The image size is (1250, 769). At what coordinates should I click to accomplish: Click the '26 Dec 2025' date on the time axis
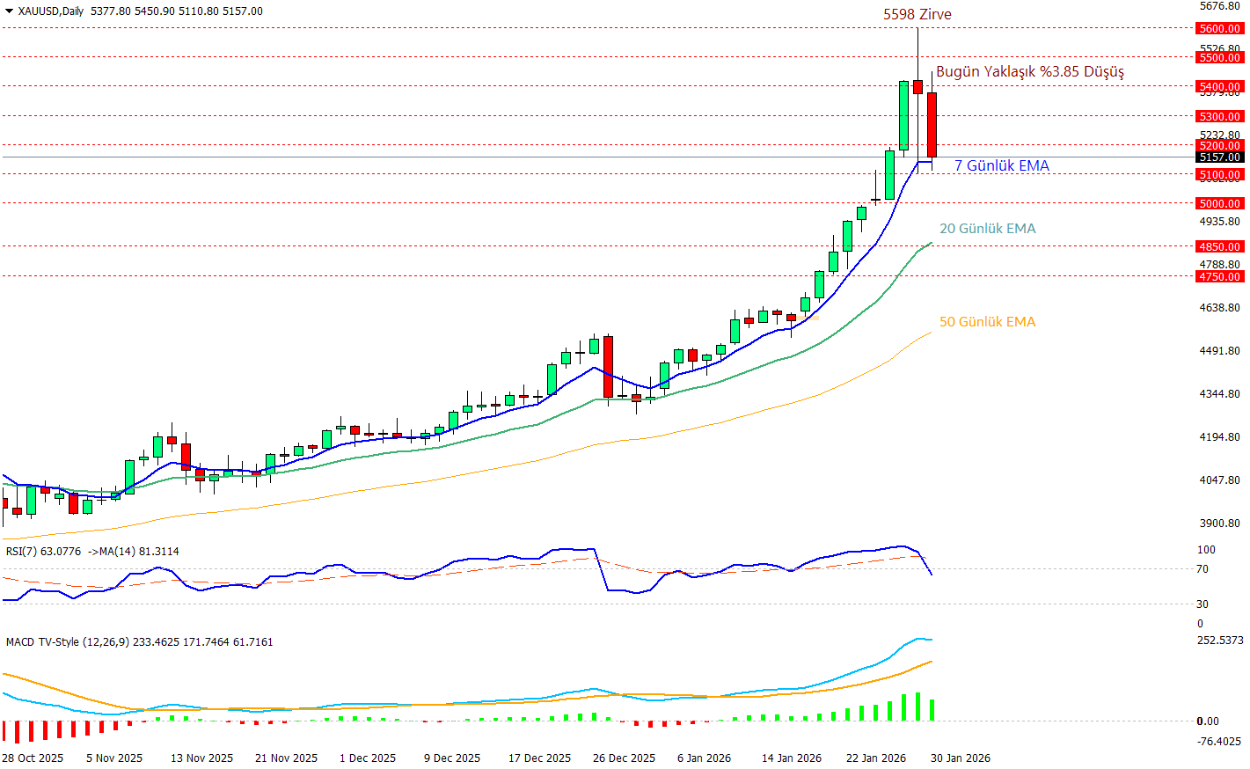tap(624, 758)
